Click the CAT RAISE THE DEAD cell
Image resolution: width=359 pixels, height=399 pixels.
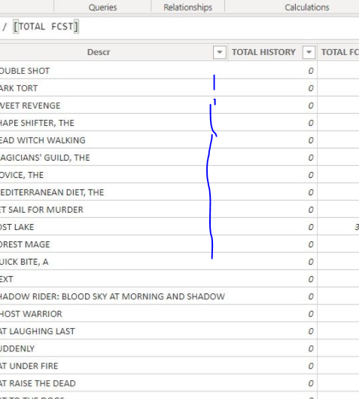pos(114,383)
